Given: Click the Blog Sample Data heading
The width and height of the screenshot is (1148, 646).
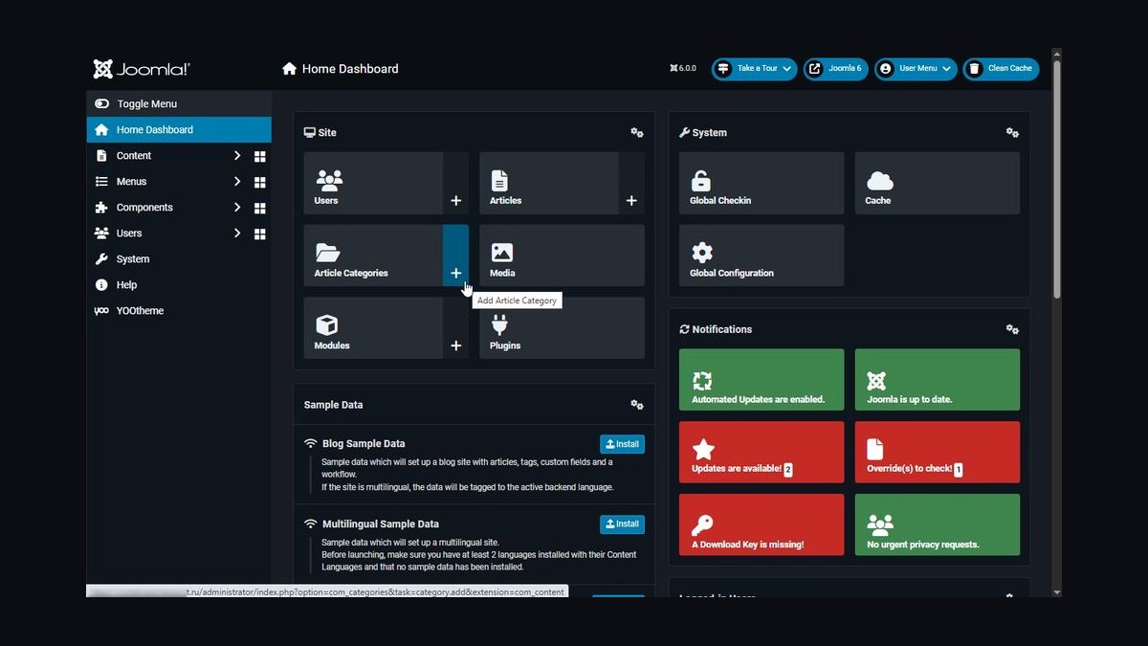Looking at the screenshot, I should pos(364,444).
